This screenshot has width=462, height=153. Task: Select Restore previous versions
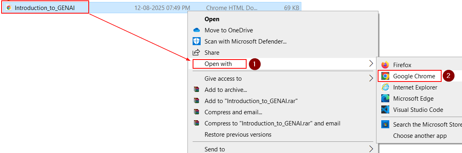238,135
